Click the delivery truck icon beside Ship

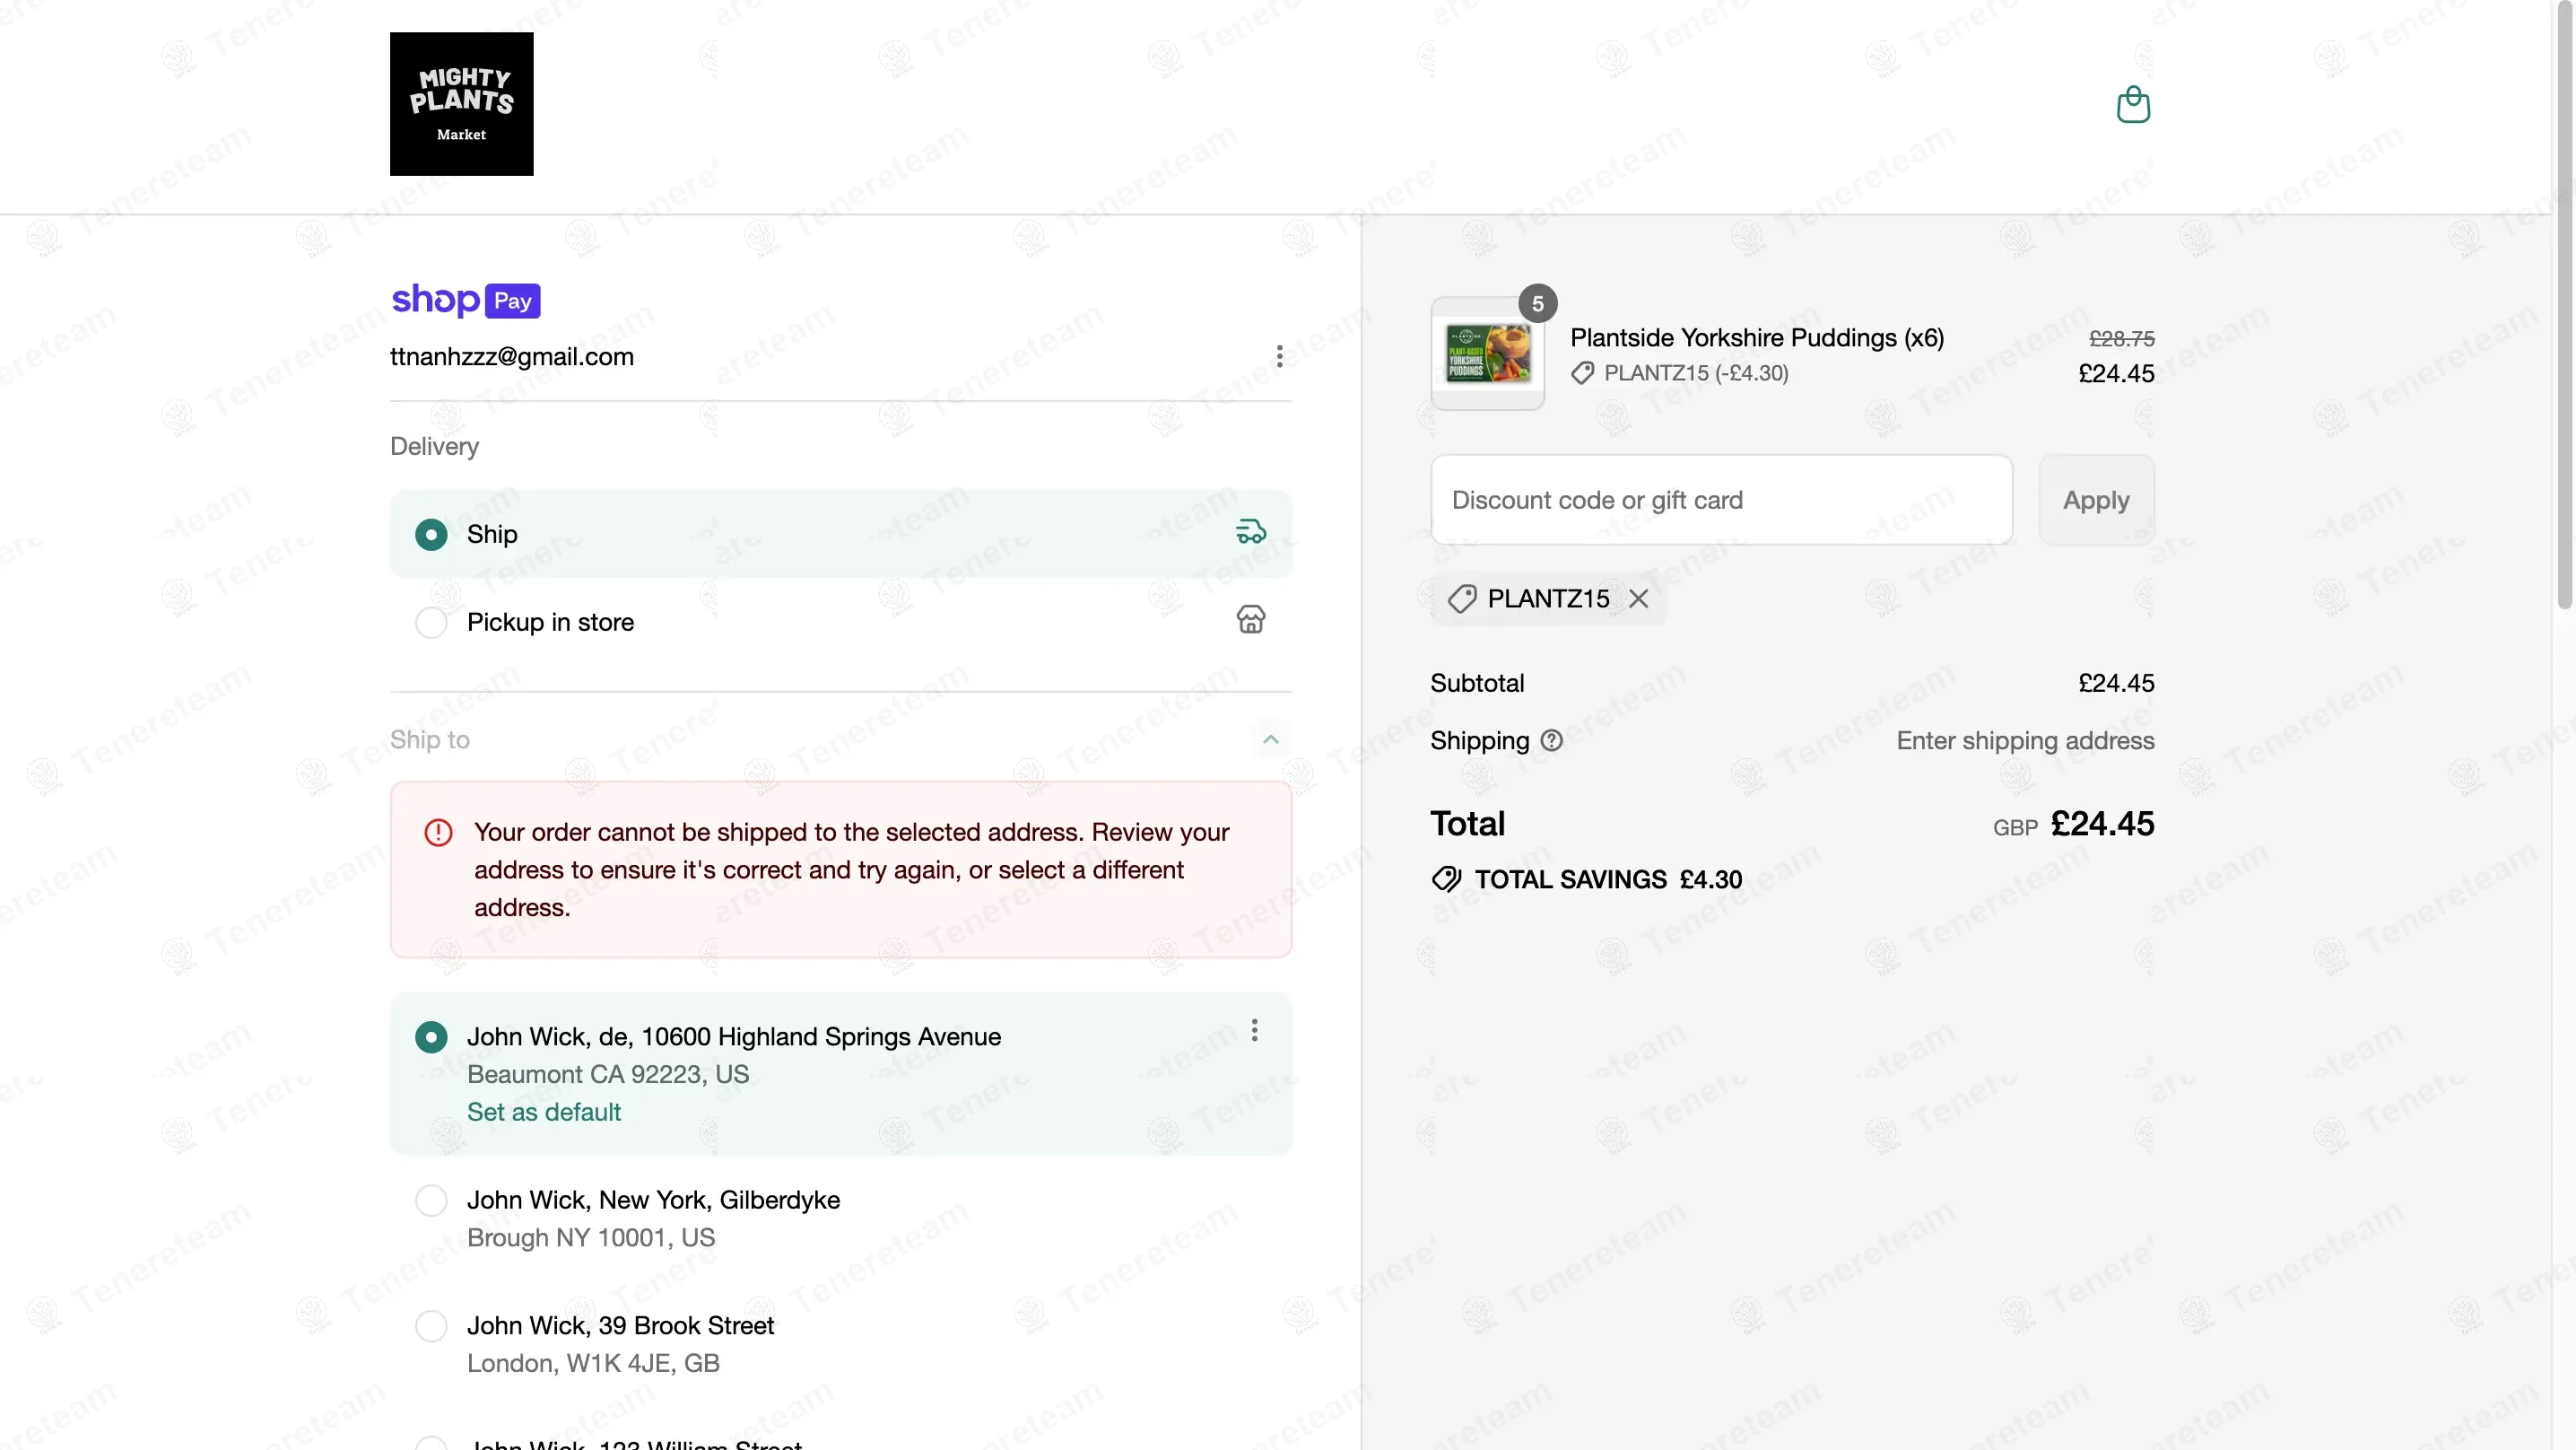pyautogui.click(x=1250, y=532)
